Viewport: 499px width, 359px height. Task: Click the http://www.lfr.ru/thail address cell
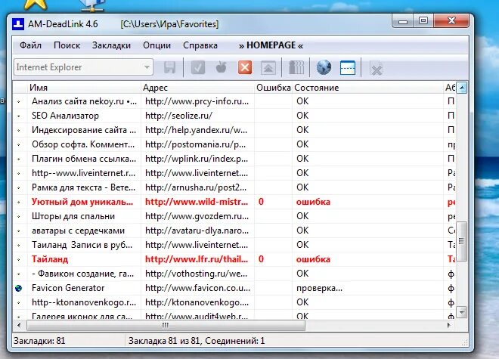pyautogui.click(x=197, y=259)
